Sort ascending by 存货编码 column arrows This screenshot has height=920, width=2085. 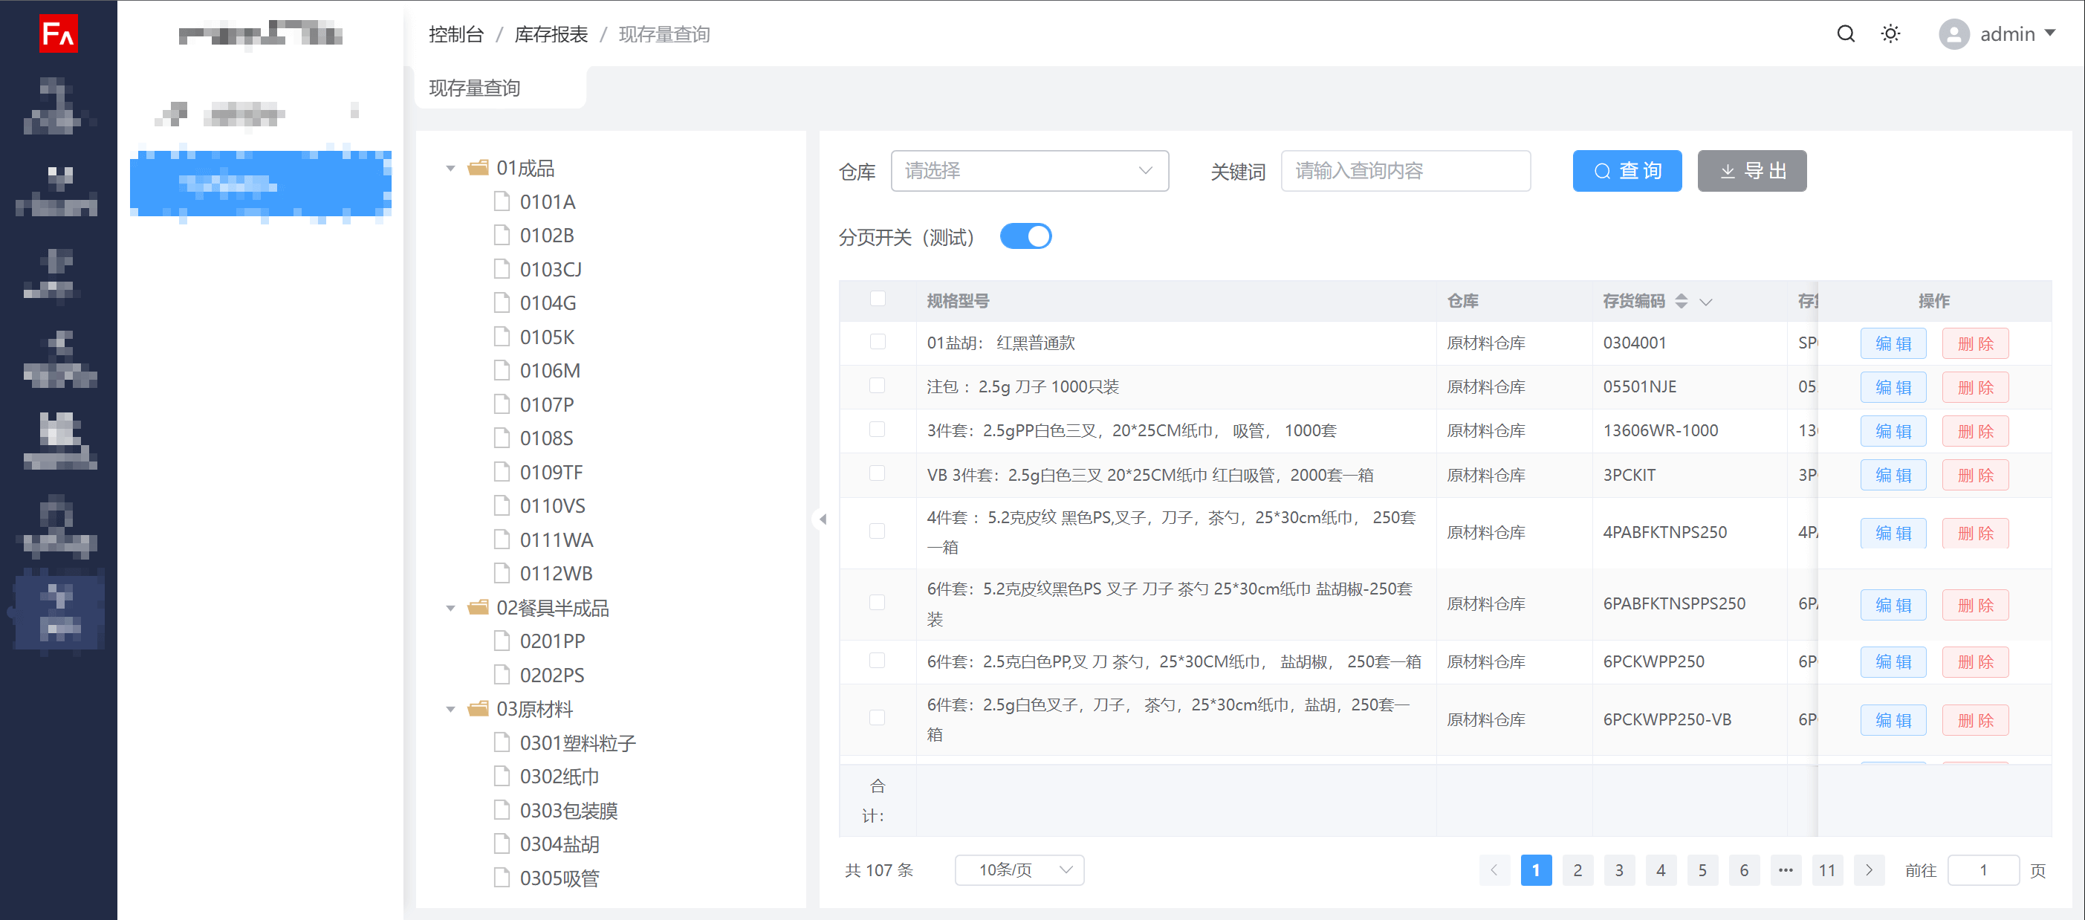coord(1681,297)
